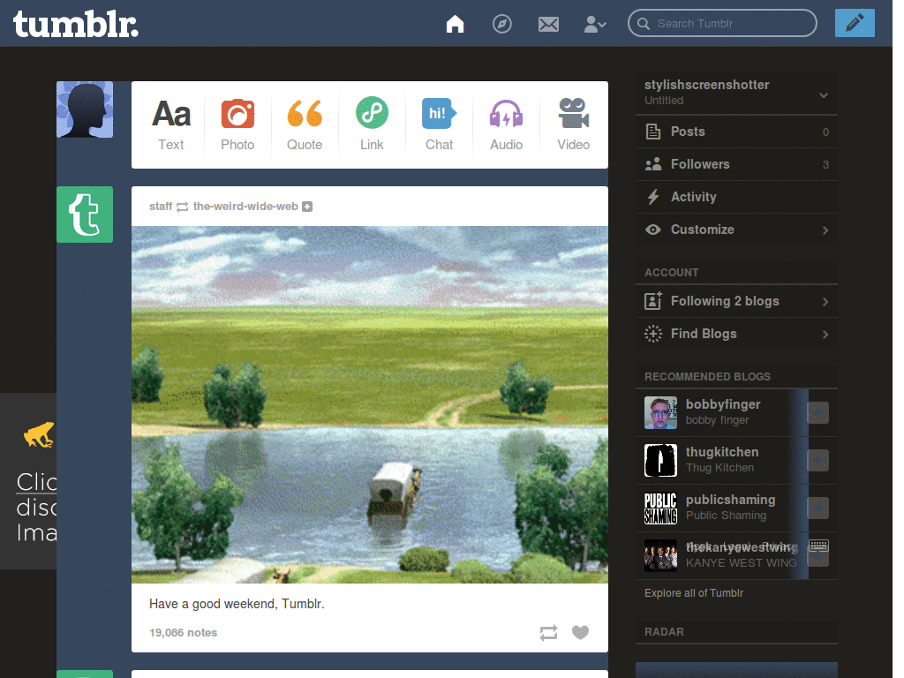Create a new Quote post

tap(305, 124)
